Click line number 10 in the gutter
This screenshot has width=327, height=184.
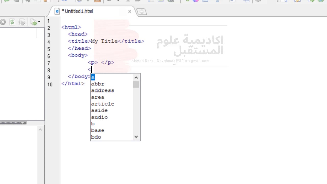click(50, 84)
